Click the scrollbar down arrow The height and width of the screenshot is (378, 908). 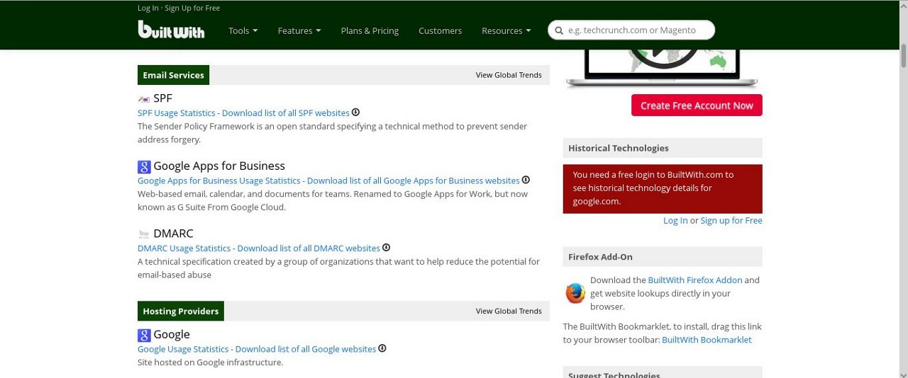pyautogui.click(x=903, y=374)
